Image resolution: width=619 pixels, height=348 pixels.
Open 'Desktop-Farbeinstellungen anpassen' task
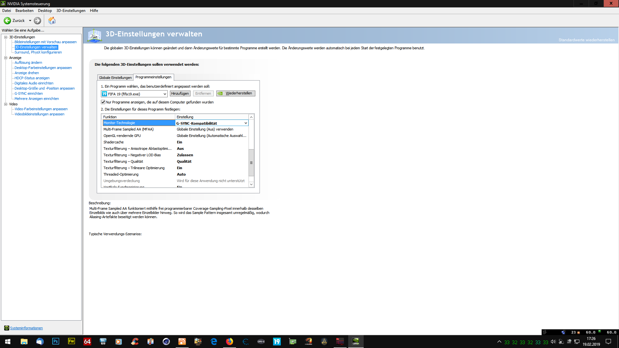coord(43,68)
